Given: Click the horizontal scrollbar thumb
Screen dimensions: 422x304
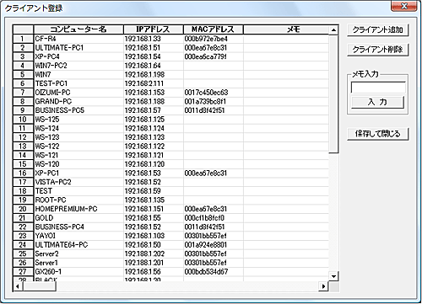Looking at the screenshot, I should [x=40, y=286].
